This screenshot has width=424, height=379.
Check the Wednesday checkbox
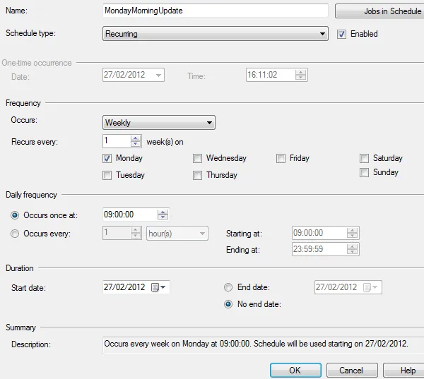(x=198, y=158)
